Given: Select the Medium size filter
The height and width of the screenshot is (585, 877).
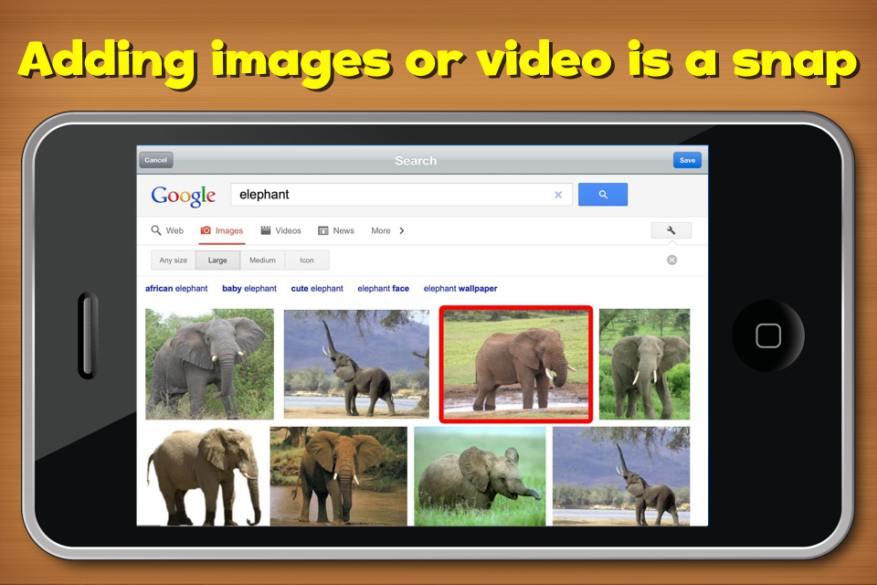Looking at the screenshot, I should 262,261.
